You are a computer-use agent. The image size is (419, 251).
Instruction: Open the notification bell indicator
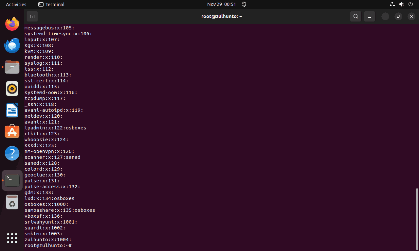tap(244, 4)
